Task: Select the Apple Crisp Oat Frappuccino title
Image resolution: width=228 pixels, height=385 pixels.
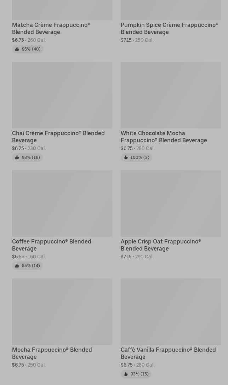Action: point(160,245)
